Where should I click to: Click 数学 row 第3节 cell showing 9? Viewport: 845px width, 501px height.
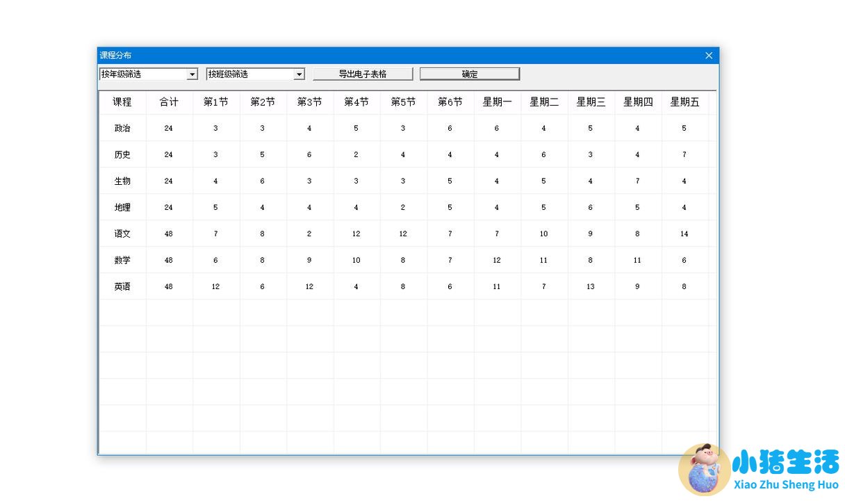point(309,261)
